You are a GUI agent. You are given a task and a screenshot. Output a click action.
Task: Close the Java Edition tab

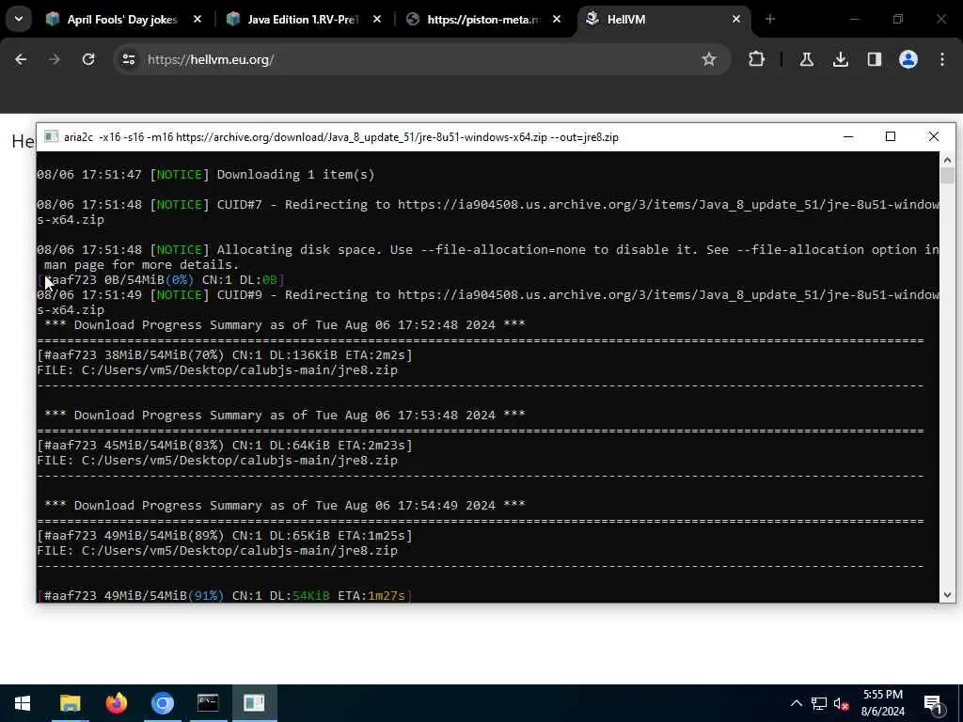(x=377, y=20)
